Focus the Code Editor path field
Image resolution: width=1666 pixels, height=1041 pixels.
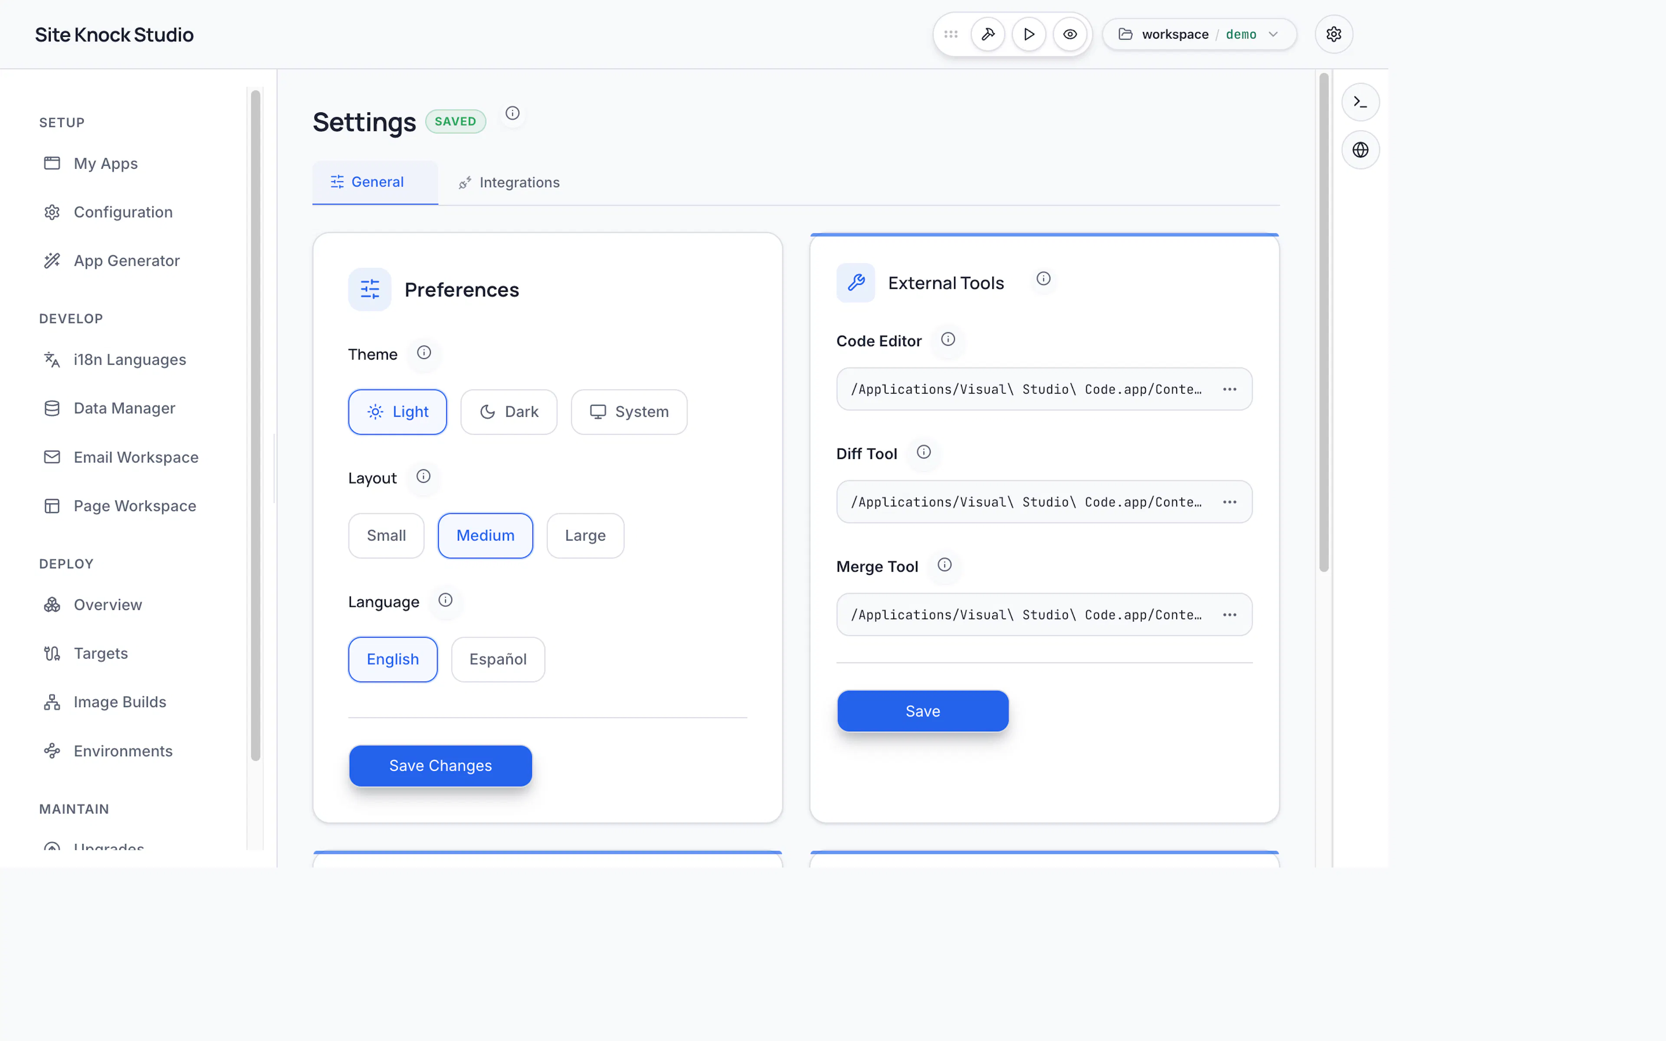(1044, 390)
